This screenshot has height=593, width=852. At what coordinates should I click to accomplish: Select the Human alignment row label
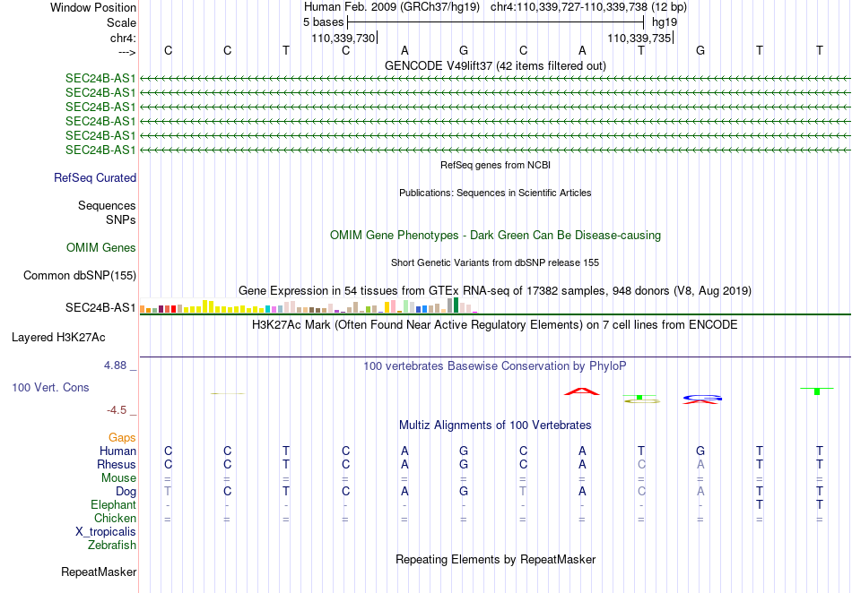[x=117, y=451]
